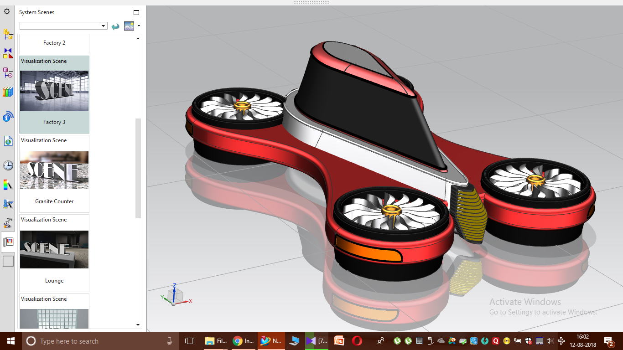Open the Assembly Navigator tab
This screenshot has width=623, height=350.
[x=8, y=34]
